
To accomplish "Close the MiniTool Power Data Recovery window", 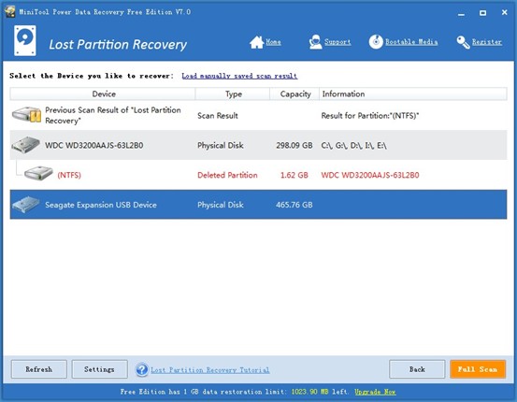I will [505, 12].
